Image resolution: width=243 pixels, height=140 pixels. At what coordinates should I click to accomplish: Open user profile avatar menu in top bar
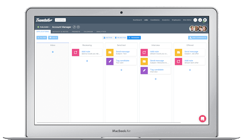[205, 20]
